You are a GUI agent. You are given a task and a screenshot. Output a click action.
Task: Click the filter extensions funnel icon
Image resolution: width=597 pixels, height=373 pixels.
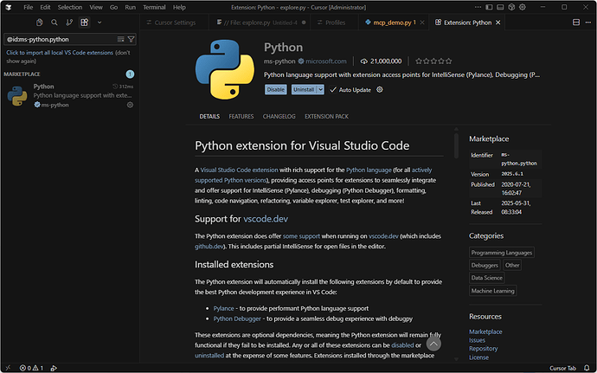(x=131, y=39)
